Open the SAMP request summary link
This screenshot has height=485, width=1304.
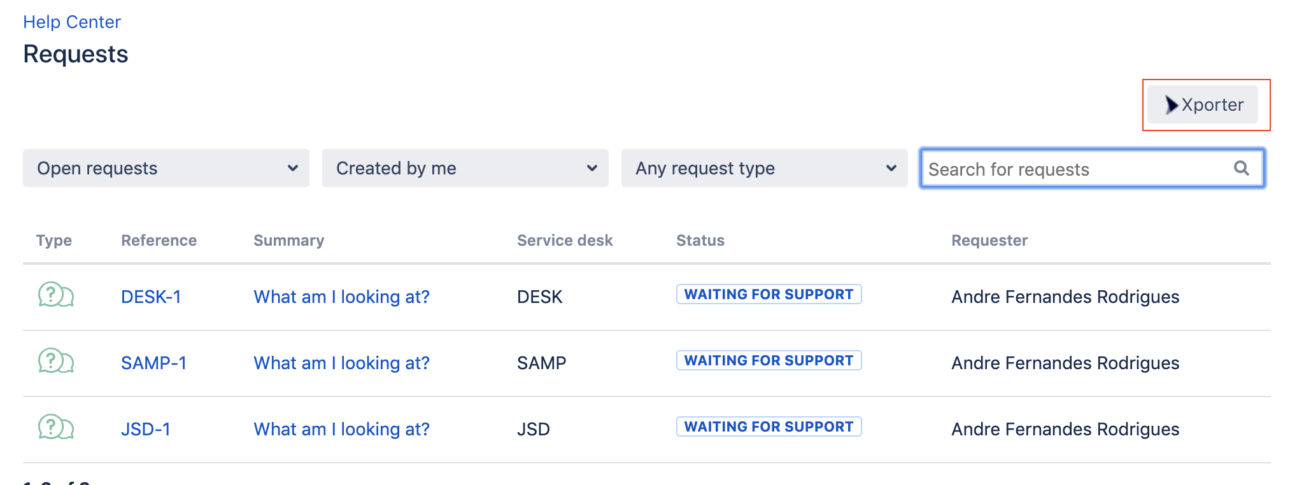click(341, 363)
